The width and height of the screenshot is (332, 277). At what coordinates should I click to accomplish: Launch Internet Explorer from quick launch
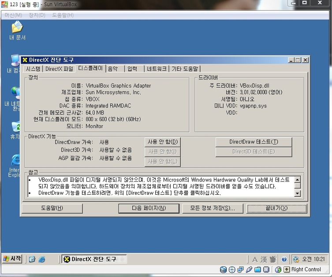42,259
